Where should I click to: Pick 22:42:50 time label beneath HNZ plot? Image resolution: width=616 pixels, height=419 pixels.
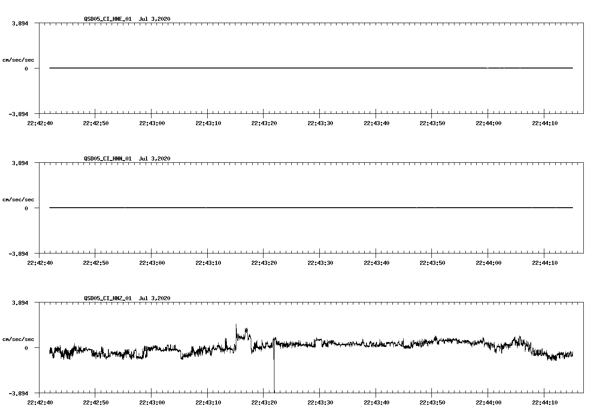tap(95, 402)
